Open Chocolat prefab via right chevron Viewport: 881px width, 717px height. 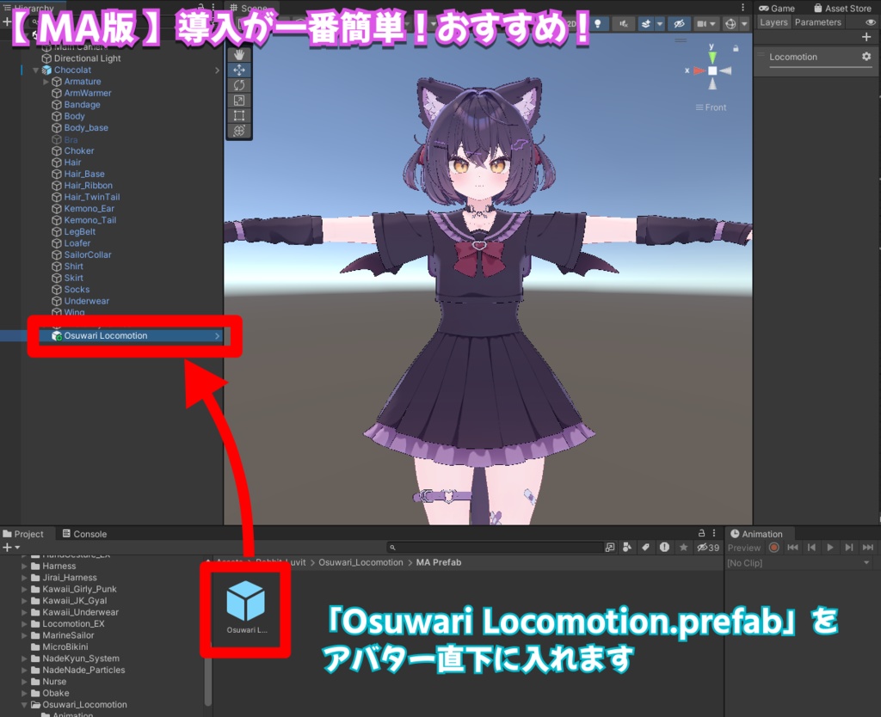pyautogui.click(x=217, y=70)
